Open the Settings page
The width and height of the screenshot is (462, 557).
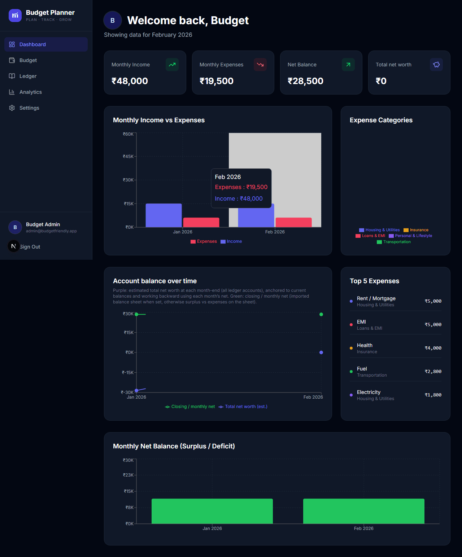point(46,108)
